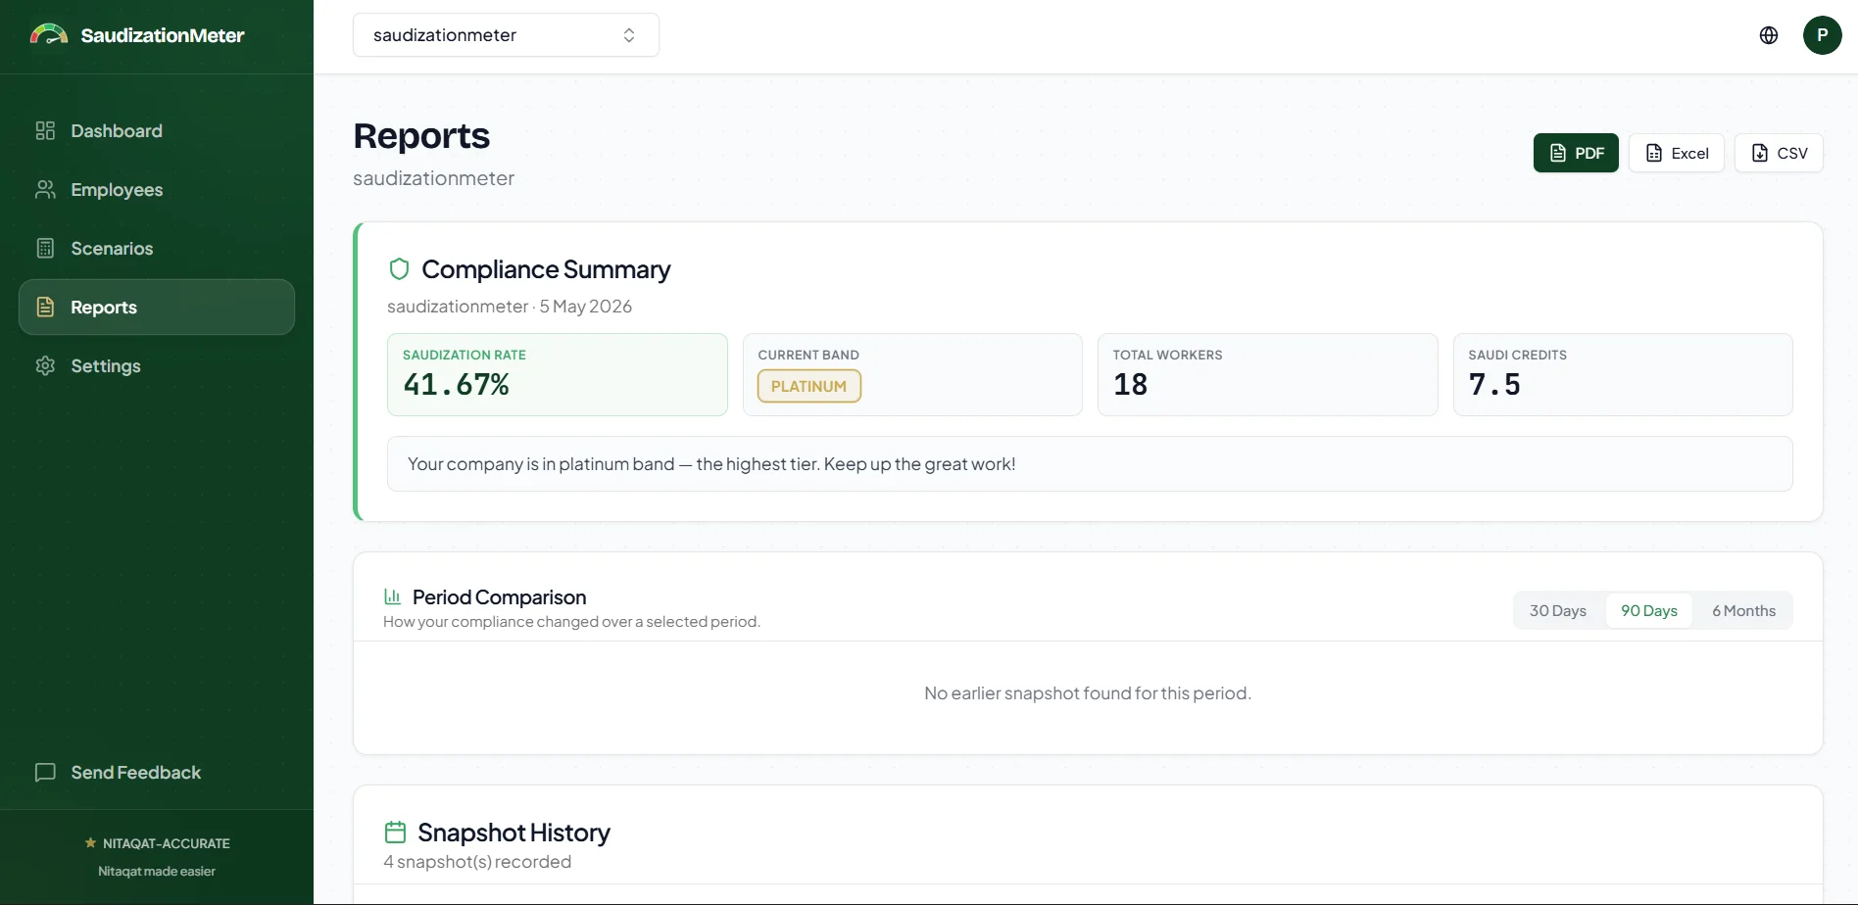Open the user avatar labeled P
Viewport: 1858px width, 905px height.
click(1823, 35)
